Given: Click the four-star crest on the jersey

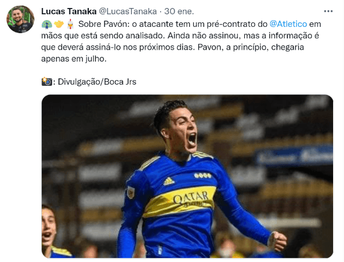Looking at the screenshot, I should tap(202, 175).
